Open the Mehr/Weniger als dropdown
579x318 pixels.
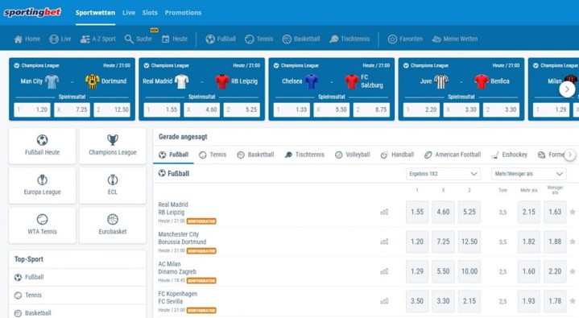point(529,174)
